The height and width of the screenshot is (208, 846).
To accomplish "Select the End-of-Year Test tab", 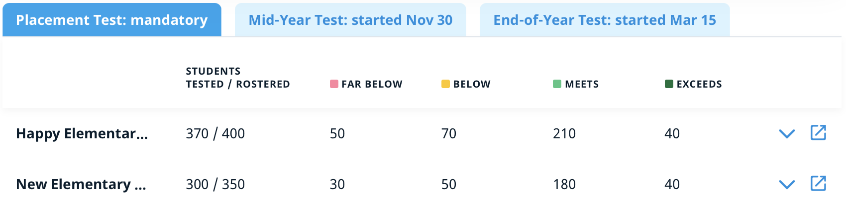I will tap(605, 20).
